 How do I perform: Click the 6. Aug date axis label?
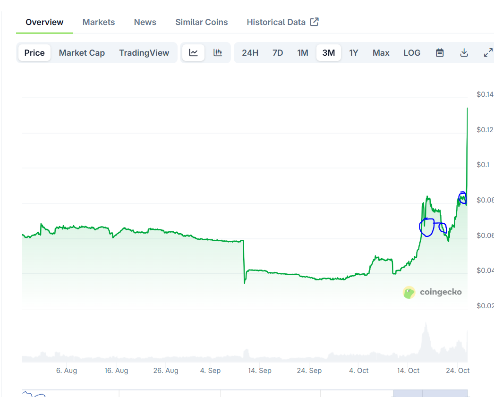click(67, 371)
